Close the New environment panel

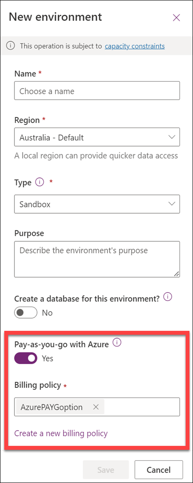tap(176, 18)
